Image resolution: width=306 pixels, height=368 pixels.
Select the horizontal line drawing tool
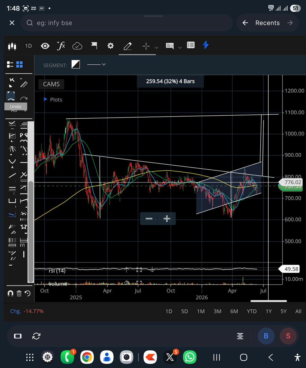[24, 163]
